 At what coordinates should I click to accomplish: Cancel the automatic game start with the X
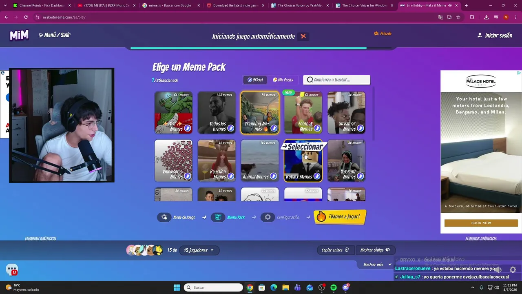[x=303, y=36]
